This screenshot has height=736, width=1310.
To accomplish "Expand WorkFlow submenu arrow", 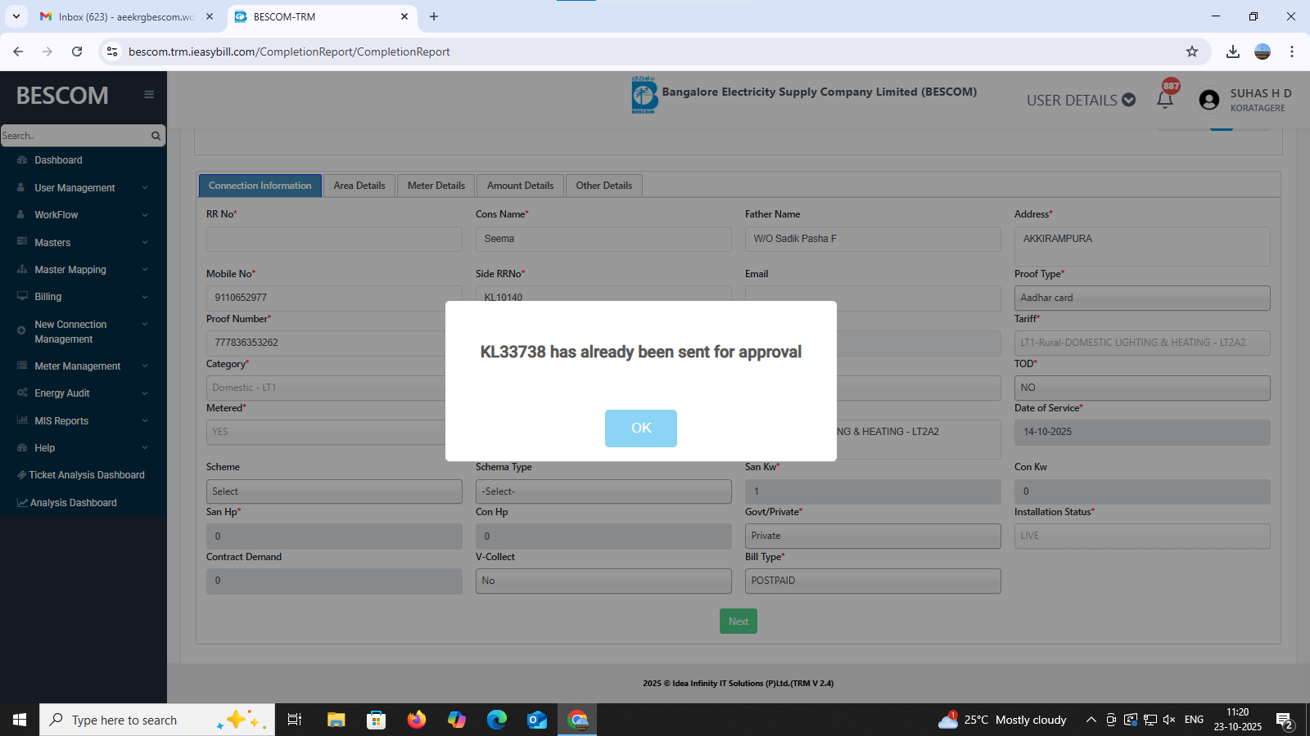I will pyautogui.click(x=145, y=215).
